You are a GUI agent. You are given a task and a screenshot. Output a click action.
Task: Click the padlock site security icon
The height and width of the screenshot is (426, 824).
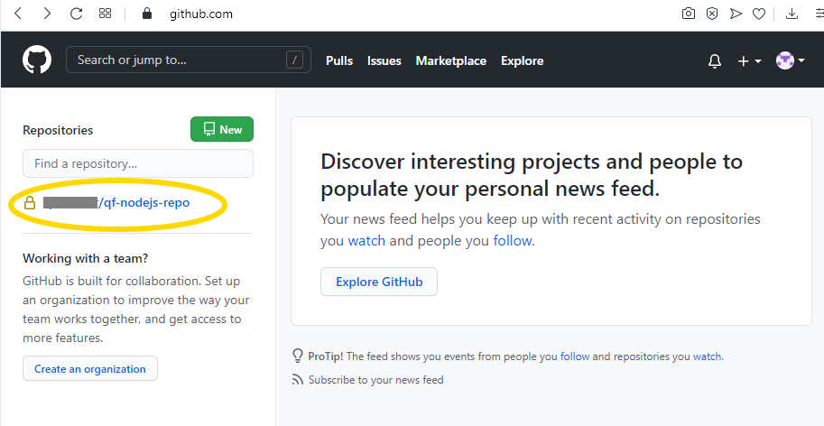[x=148, y=14]
